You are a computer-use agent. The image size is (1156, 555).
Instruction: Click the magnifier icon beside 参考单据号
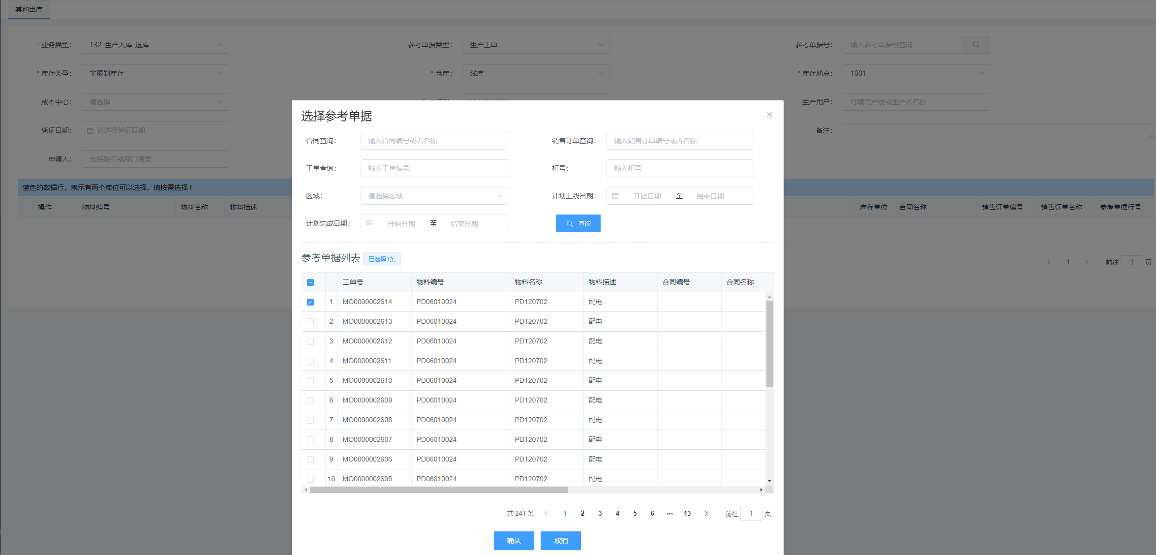pyautogui.click(x=975, y=45)
